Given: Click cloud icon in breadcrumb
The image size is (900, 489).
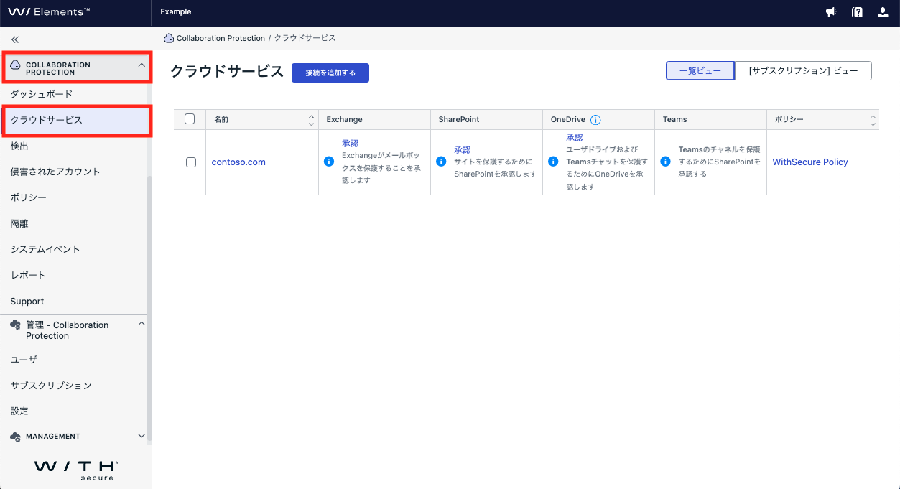Looking at the screenshot, I should click(169, 38).
